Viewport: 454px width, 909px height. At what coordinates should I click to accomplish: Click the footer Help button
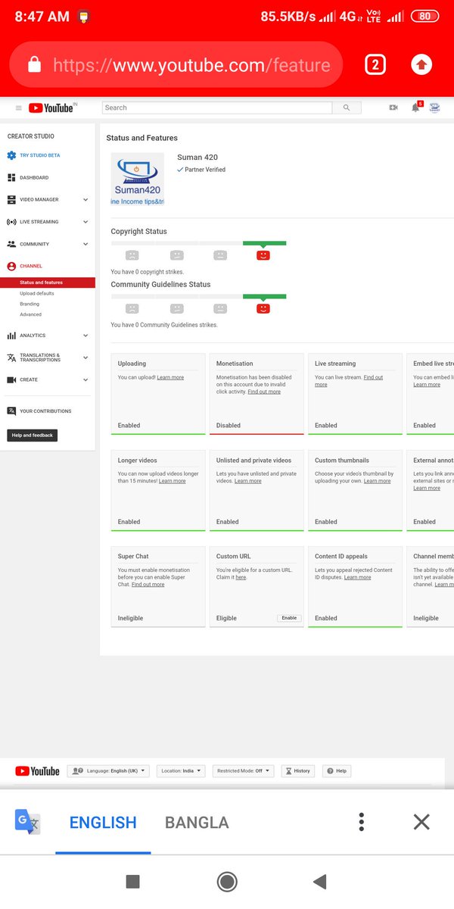337,771
